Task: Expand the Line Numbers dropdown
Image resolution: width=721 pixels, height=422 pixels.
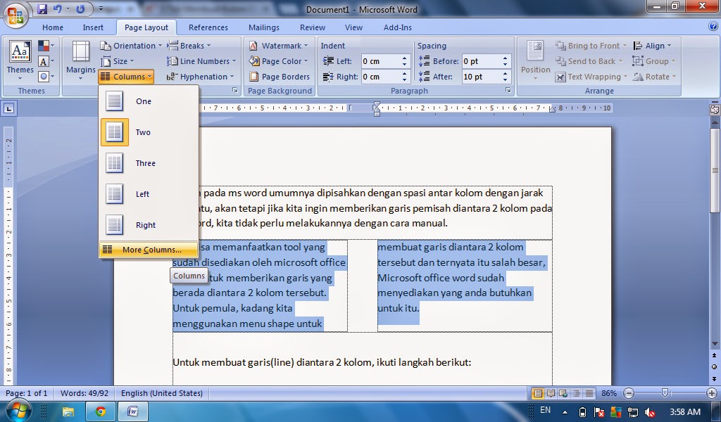Action: (201, 61)
